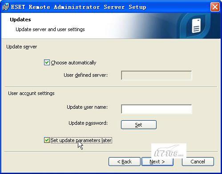222x174 pixels.
Task: Click the 'User account settings' section label
Action: point(31,93)
